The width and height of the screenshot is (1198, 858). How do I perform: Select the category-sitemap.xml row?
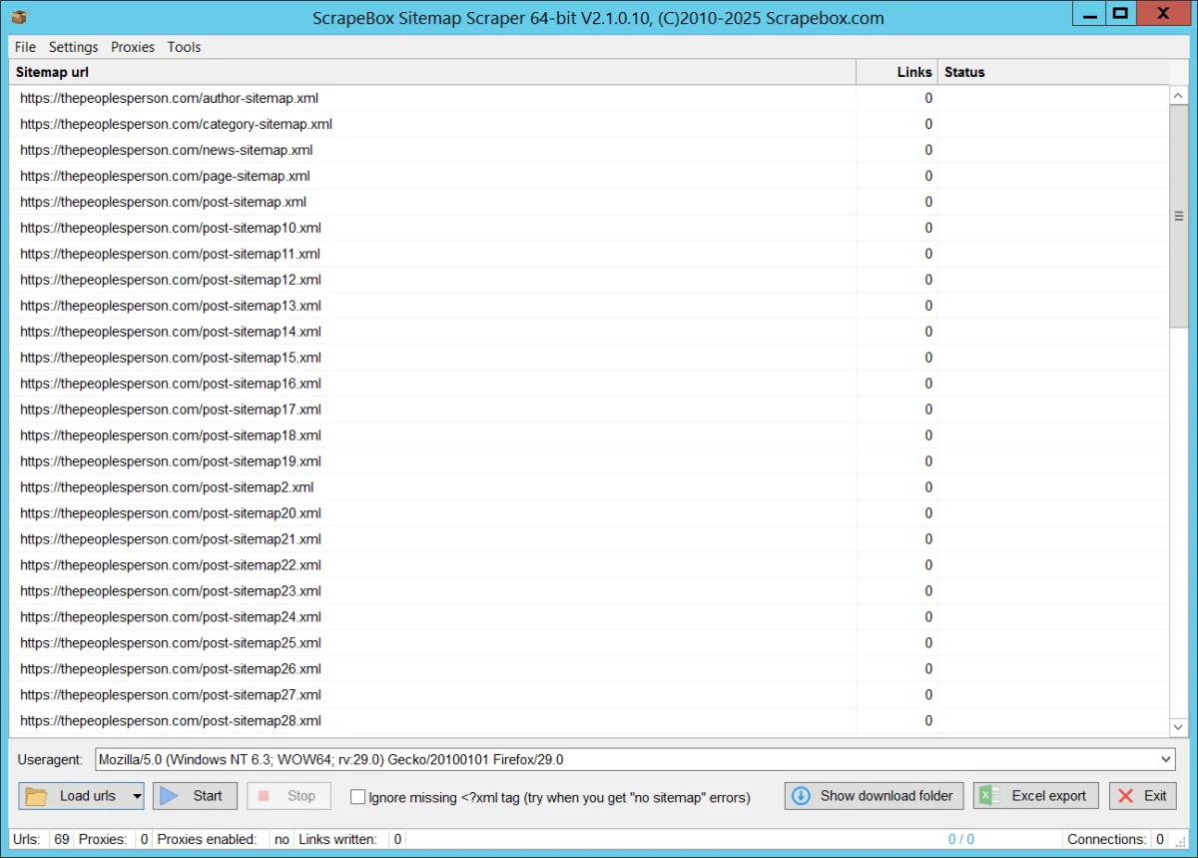click(x=589, y=124)
